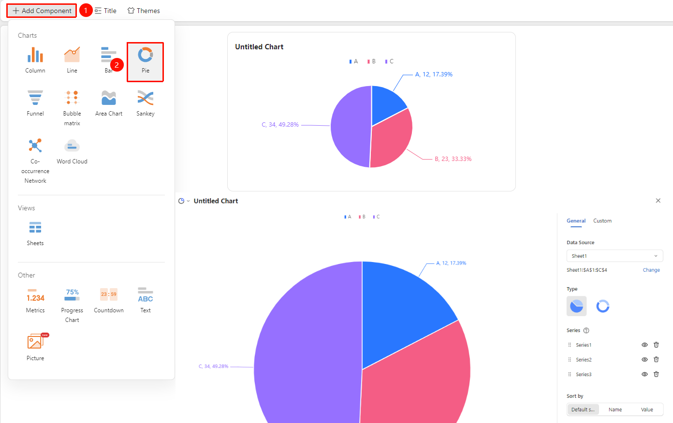Viewport: 673px width, 423px height.
Task: Toggle Series3 eye icon
Action: (x=644, y=374)
